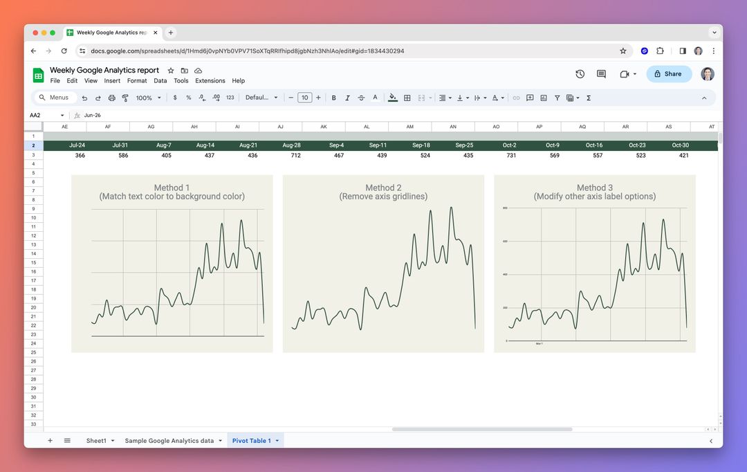Create a filter with the filter icon
Viewport: 747px width, 472px height.
[557, 98]
